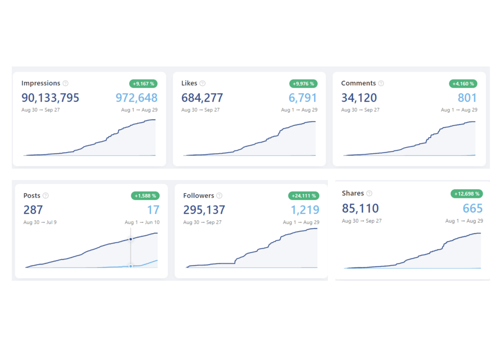Select the +12,698 % Shares growth badge
Viewport: 496px width, 360px height.
tap(467, 194)
